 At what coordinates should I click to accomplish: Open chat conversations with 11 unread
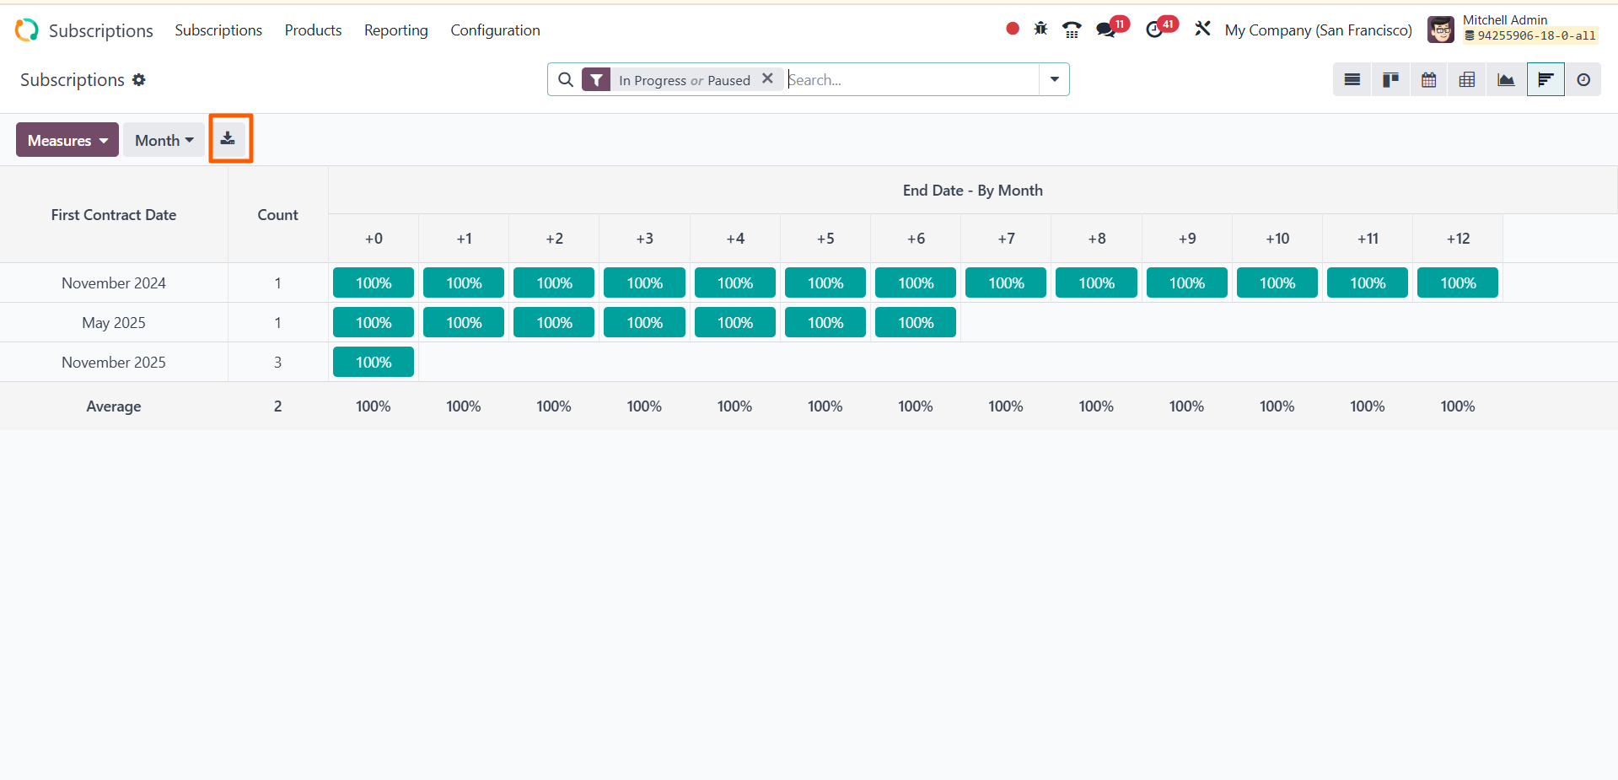(x=1106, y=30)
